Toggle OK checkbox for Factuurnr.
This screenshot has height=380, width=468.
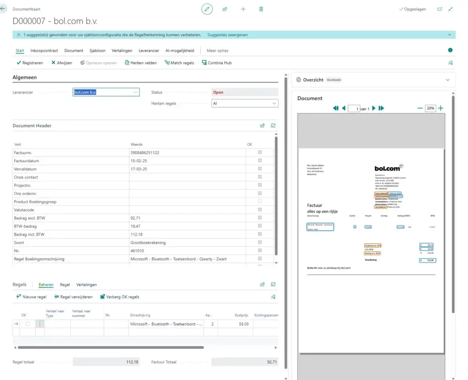click(x=260, y=152)
